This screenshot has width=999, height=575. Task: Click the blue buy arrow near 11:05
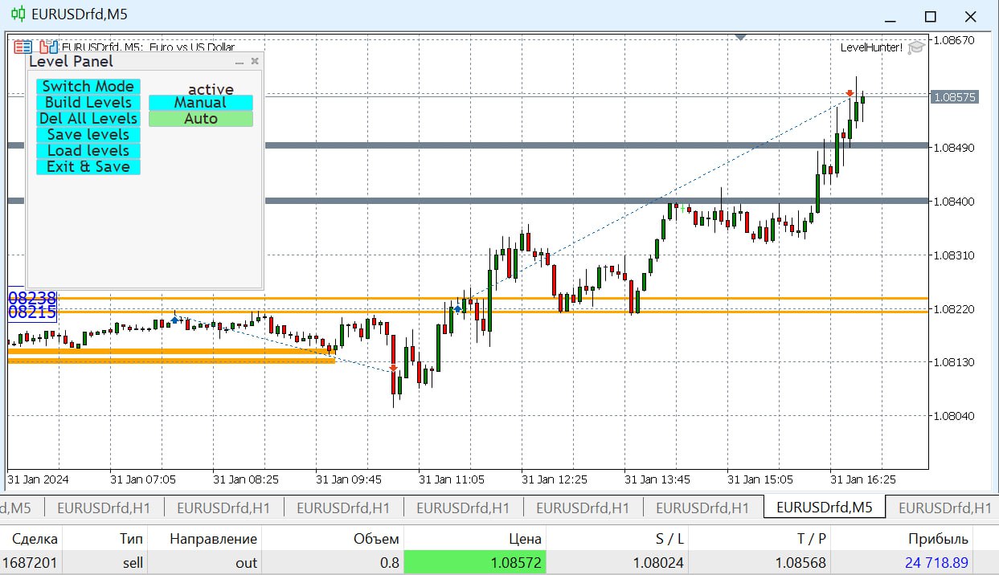pyautogui.click(x=458, y=309)
